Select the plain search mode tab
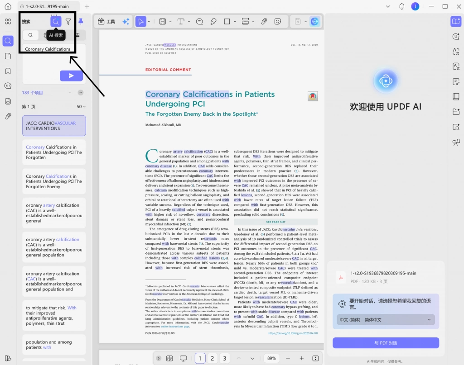 coord(30,35)
